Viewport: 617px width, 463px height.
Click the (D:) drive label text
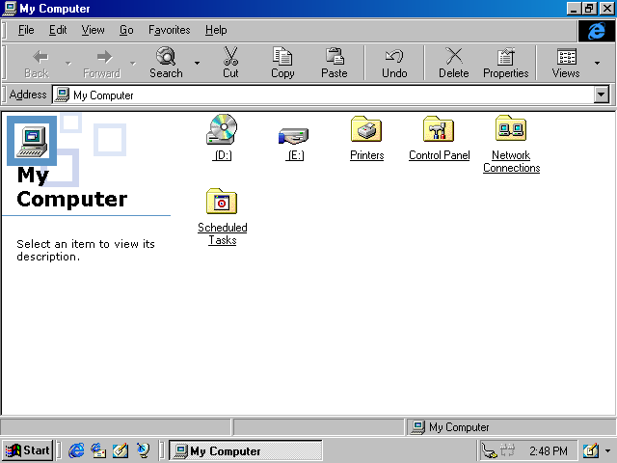pos(222,155)
